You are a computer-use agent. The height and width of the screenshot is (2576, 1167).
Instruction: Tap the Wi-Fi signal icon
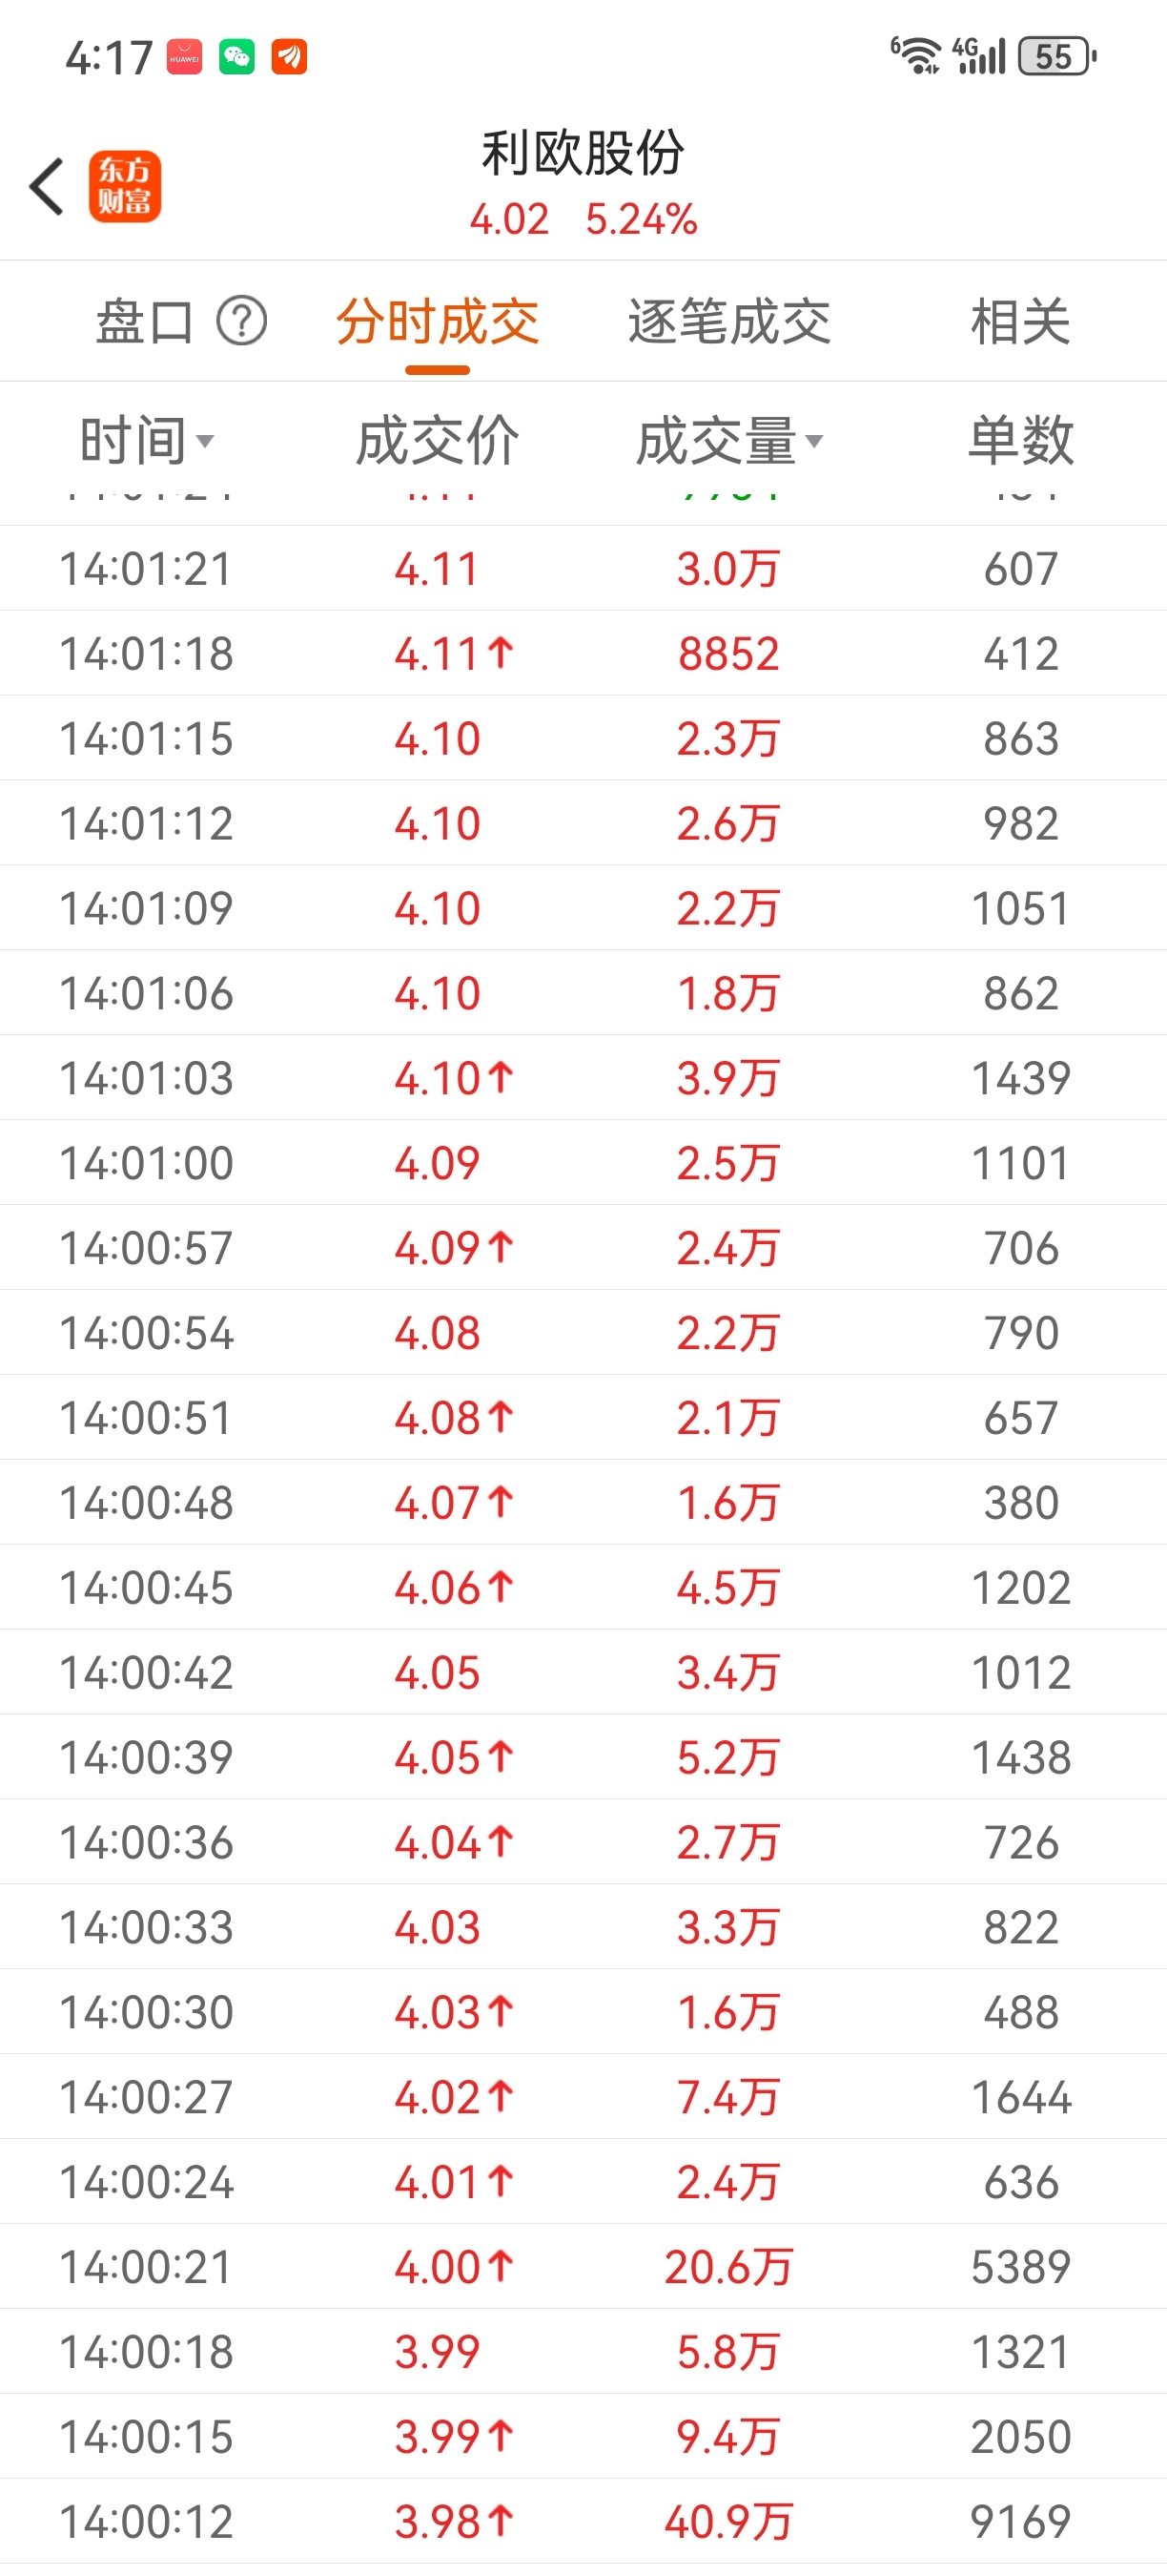[x=916, y=55]
